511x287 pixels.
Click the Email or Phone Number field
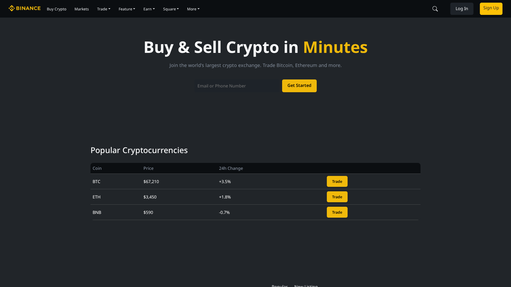click(237, 86)
